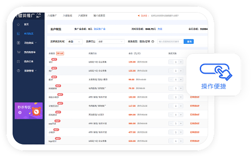Open the 排期管理 clock icon
The height and width of the screenshot is (157, 252).
pyautogui.click(x=18, y=71)
